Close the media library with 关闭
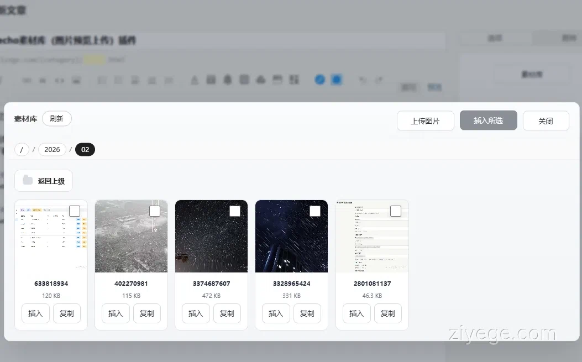Screen dimensions: 582x362 pos(546,121)
